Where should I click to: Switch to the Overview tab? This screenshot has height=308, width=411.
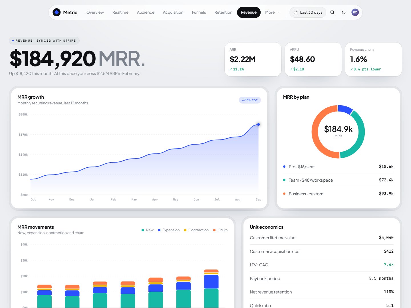(95, 12)
